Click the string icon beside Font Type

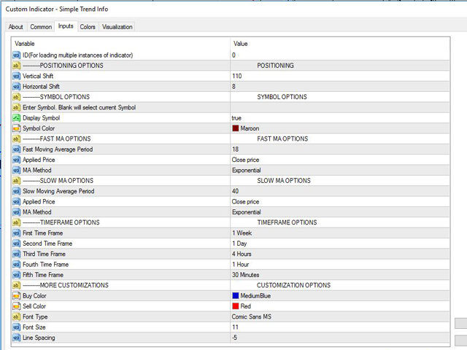point(16,316)
